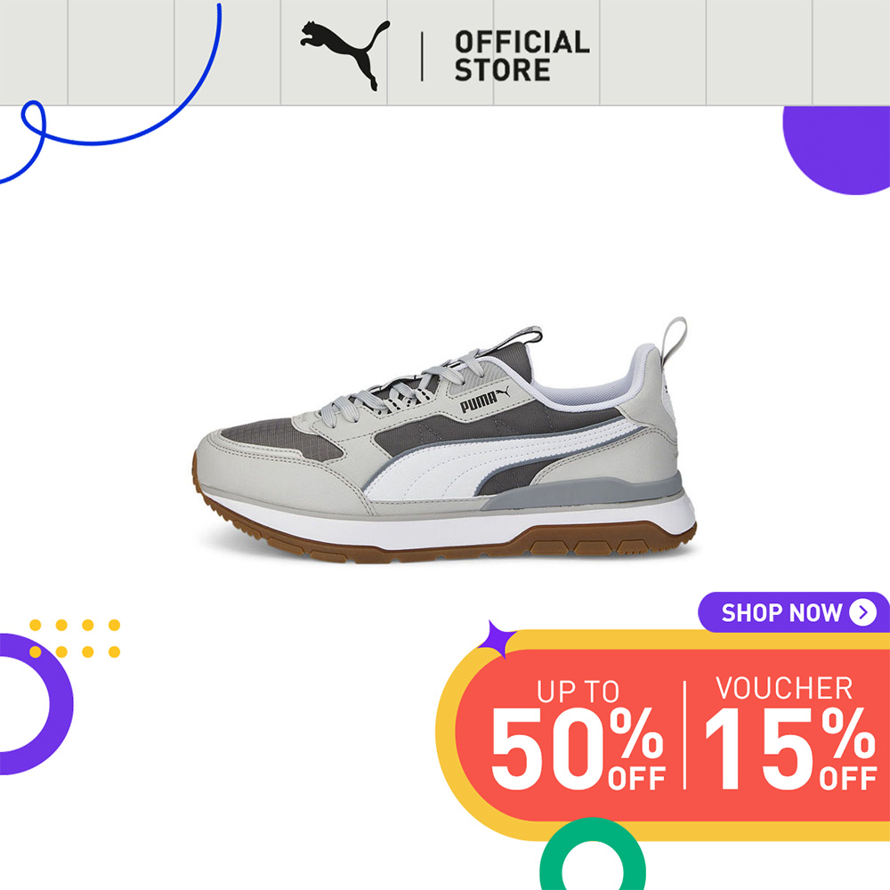Click the heel pull tab of the sneaker
This screenshot has height=890, width=890.
675,339
